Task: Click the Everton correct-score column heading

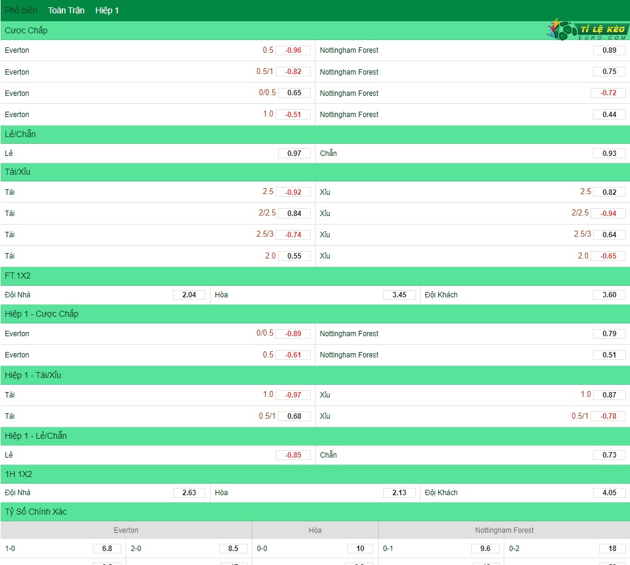Action: (126, 530)
